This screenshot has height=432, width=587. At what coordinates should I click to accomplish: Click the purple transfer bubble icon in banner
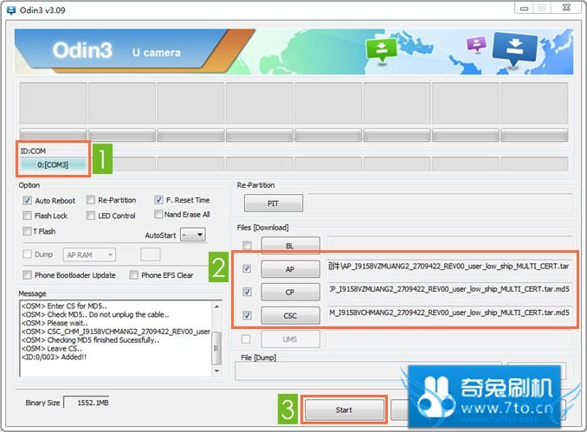(476, 44)
